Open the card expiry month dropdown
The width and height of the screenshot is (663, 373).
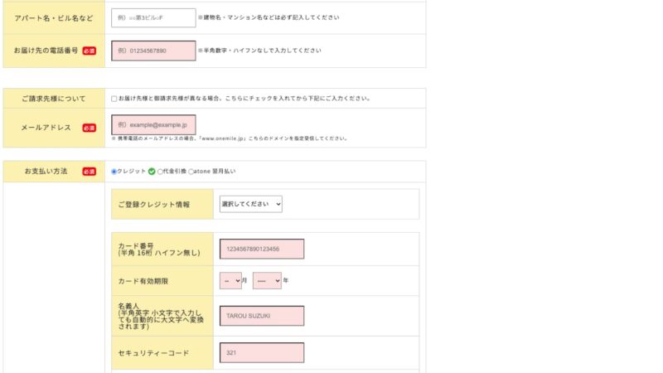pyautogui.click(x=230, y=281)
